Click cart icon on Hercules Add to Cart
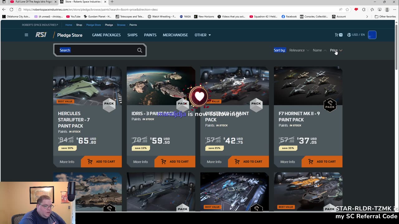 [x=90, y=162]
